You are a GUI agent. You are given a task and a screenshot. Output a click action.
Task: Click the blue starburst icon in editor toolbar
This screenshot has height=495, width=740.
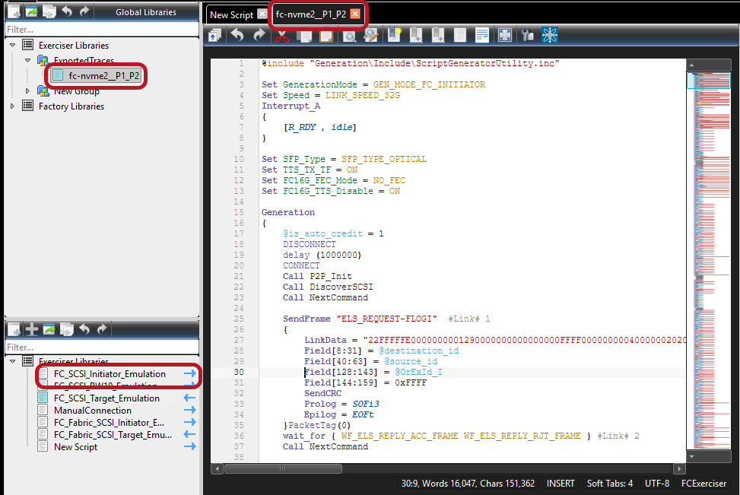coord(550,36)
